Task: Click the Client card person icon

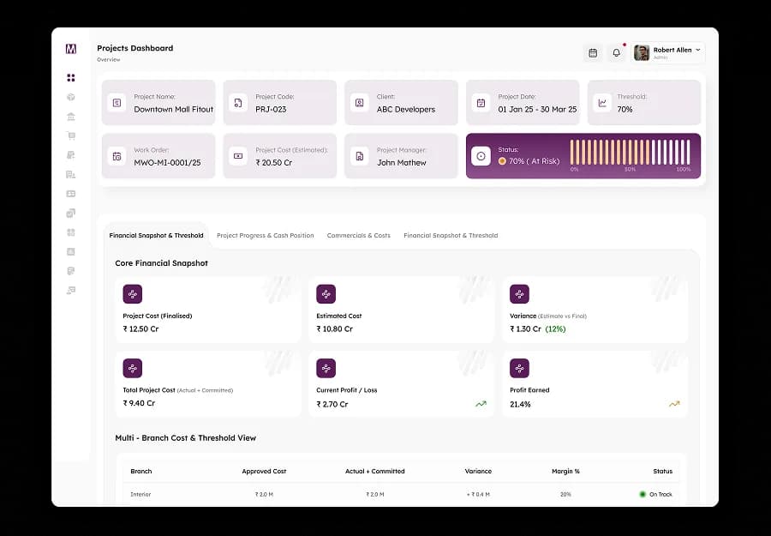Action: coord(360,103)
